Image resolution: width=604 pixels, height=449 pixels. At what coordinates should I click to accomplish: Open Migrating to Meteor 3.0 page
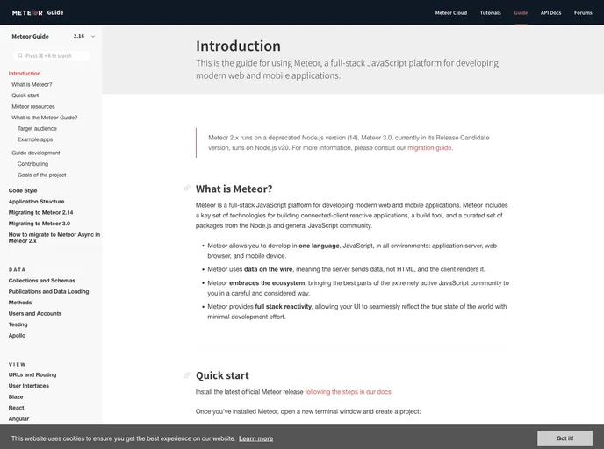tap(40, 224)
